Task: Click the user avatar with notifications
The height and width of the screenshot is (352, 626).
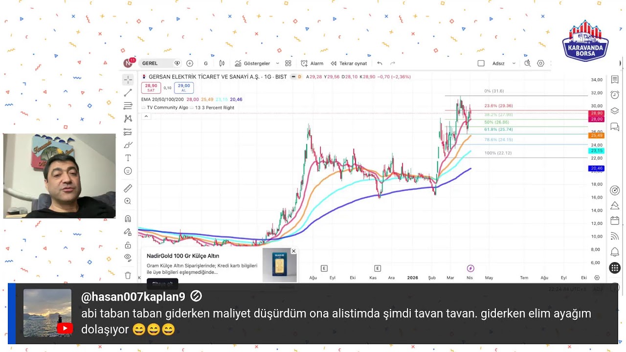Action: tap(129, 63)
